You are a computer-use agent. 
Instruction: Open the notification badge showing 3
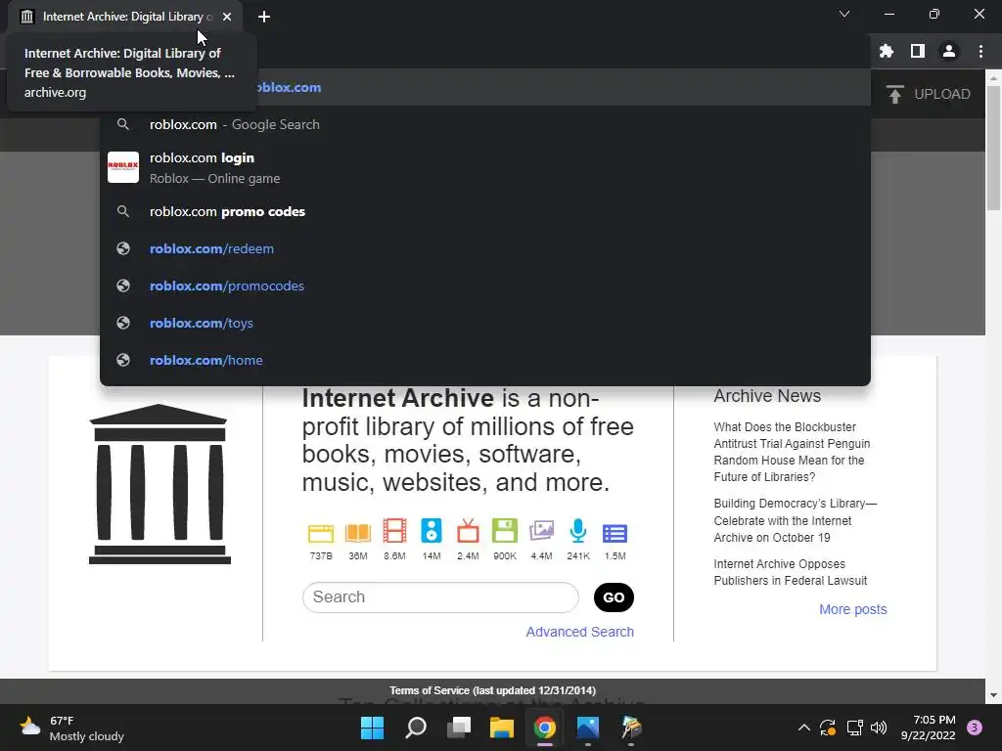[x=975, y=728]
